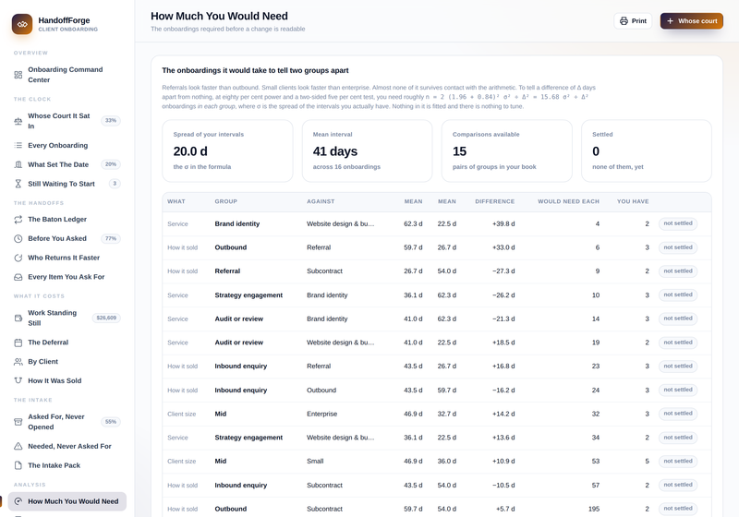Image resolution: width=739 pixels, height=517 pixels.
Task: Select How Much You Would Need item
Action: tap(67, 501)
